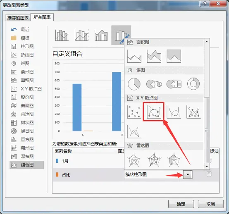The image size is (229, 214).
Task: Choose scatter with straight lines icon
Action: 134,131
